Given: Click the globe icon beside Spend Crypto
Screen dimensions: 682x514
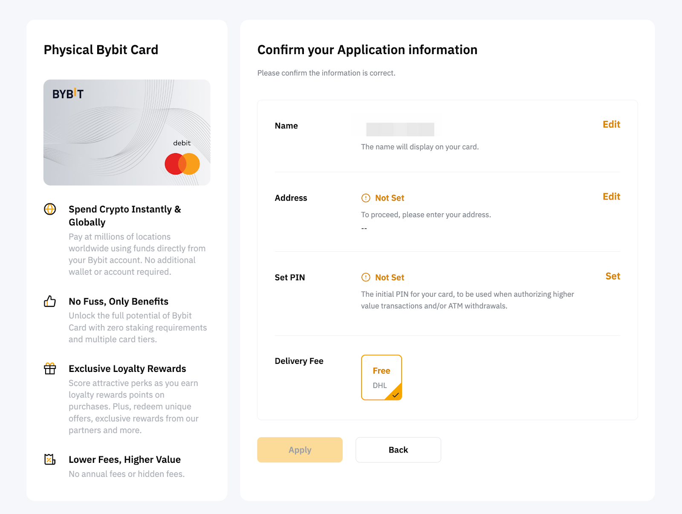Looking at the screenshot, I should click(50, 209).
